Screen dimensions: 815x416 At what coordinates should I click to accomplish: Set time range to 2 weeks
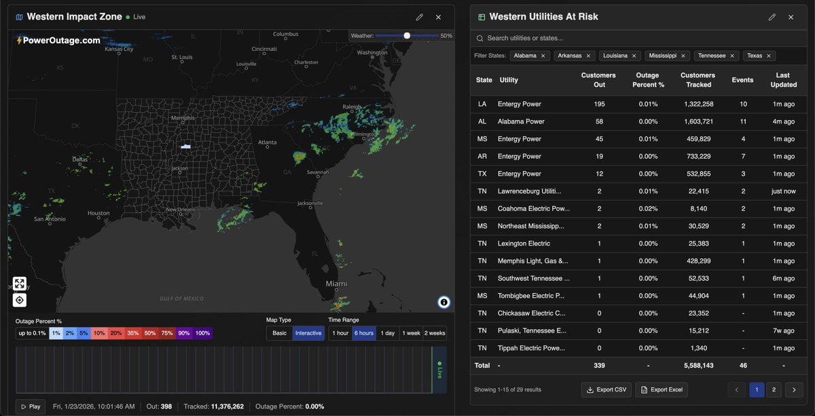[x=435, y=333]
